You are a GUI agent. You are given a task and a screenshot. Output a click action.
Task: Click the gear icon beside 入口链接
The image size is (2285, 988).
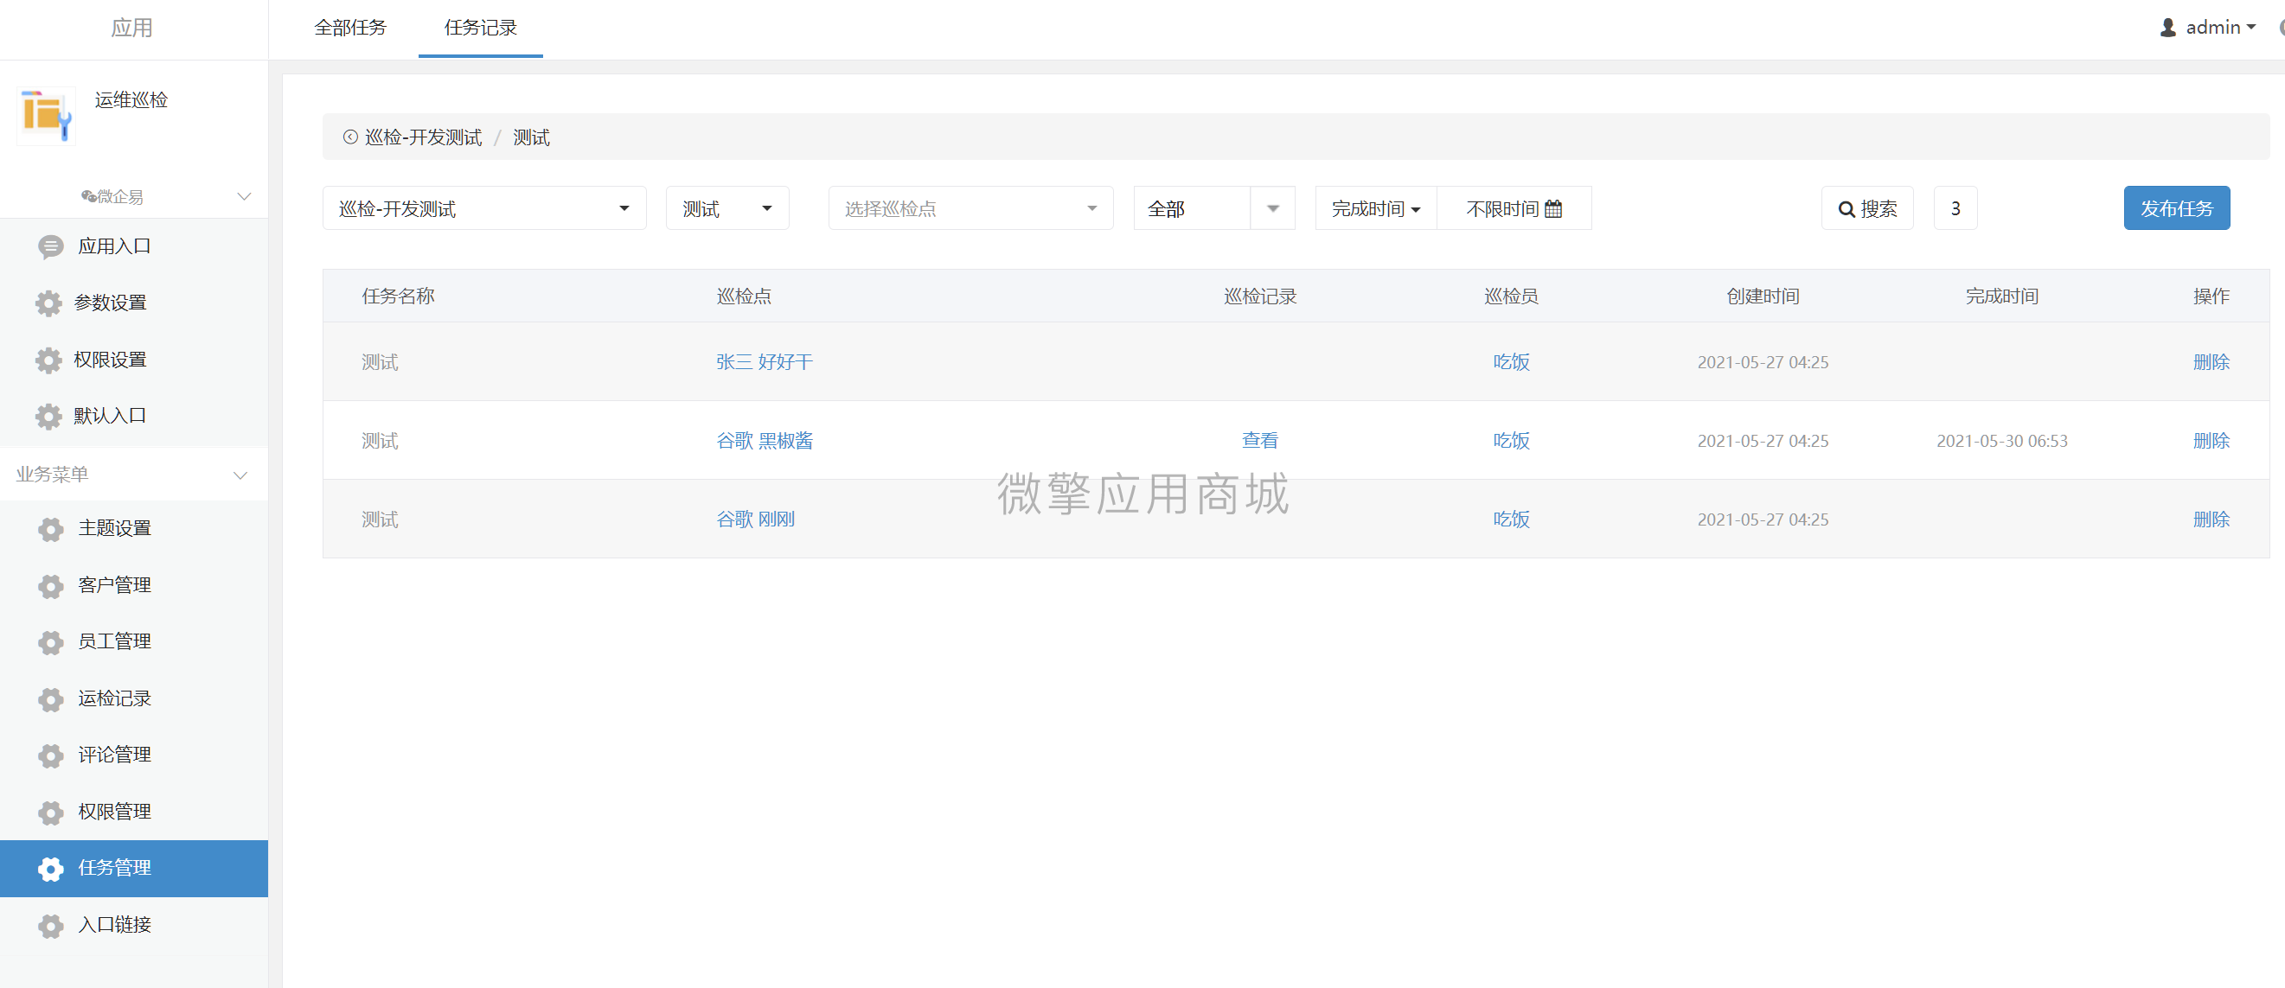click(x=50, y=925)
